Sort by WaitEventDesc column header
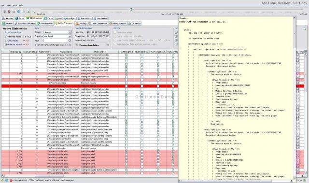The width and height of the screenshot is (309, 183). pos(100,52)
